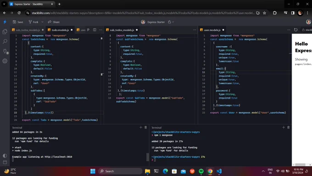Add a new terminal in the right panel
This screenshot has height=176, width=312.
coord(284,127)
